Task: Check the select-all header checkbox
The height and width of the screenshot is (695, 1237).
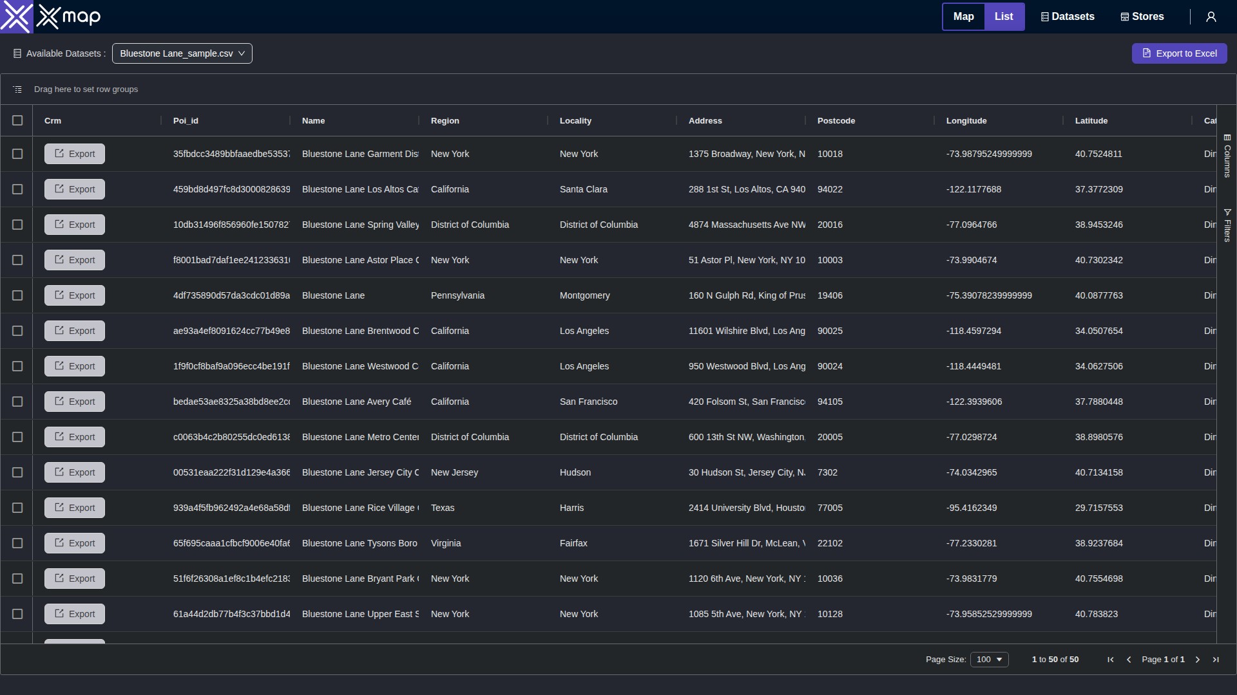Action: coord(17,120)
